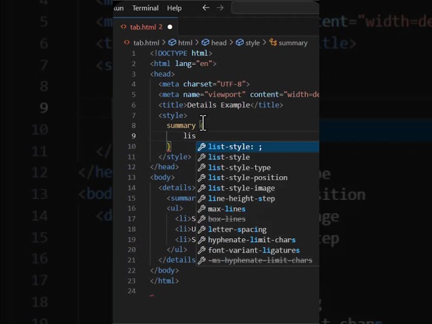432x324 pixels.
Task: Click head in the breadcrumb path
Action: pyautogui.click(x=219, y=43)
